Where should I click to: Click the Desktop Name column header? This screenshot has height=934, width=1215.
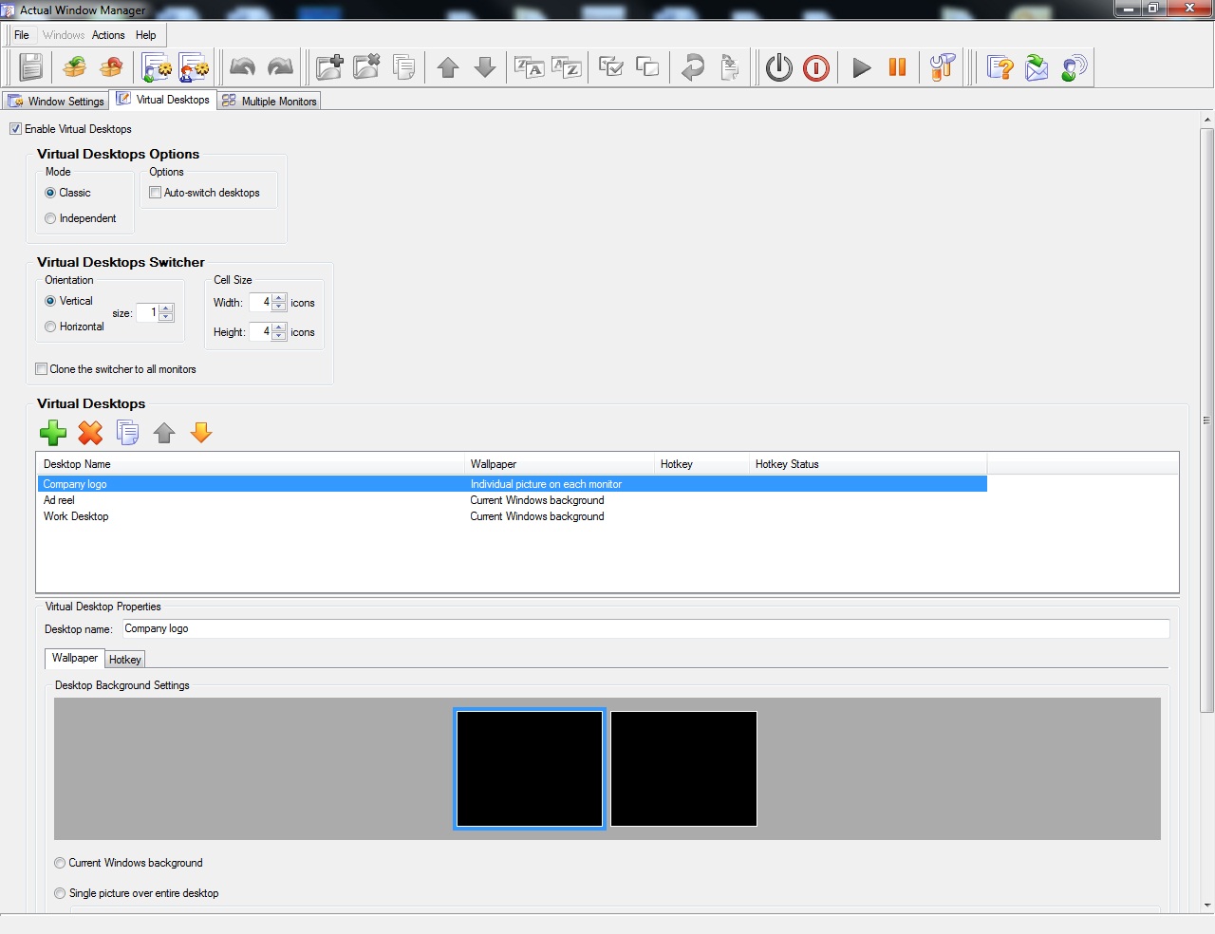tap(251, 464)
